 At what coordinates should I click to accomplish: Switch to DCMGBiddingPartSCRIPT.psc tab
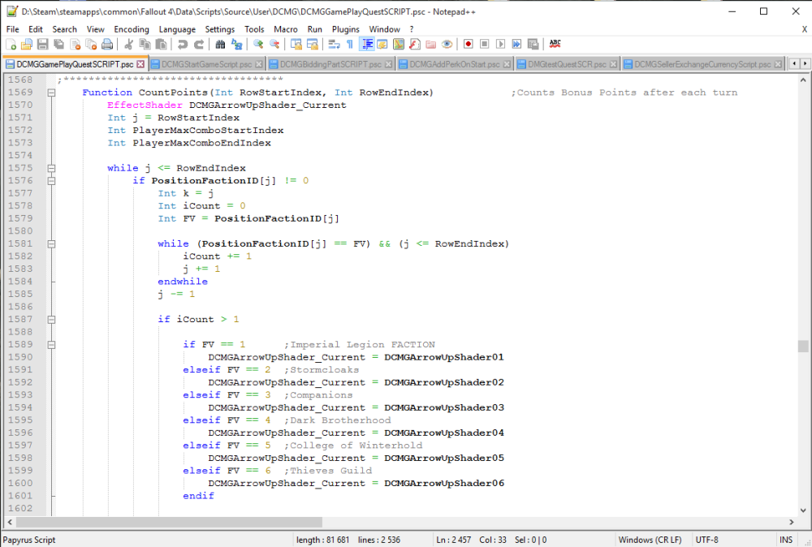(331, 64)
